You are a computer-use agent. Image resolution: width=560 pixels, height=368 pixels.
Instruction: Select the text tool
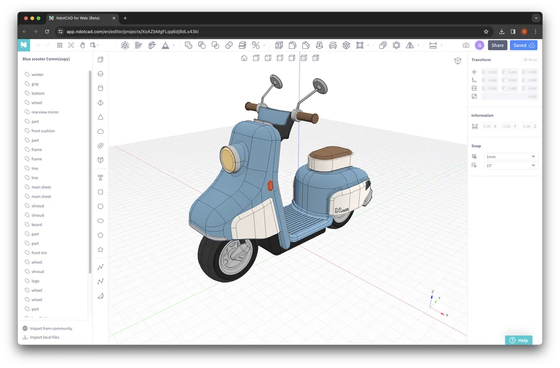pos(101,177)
